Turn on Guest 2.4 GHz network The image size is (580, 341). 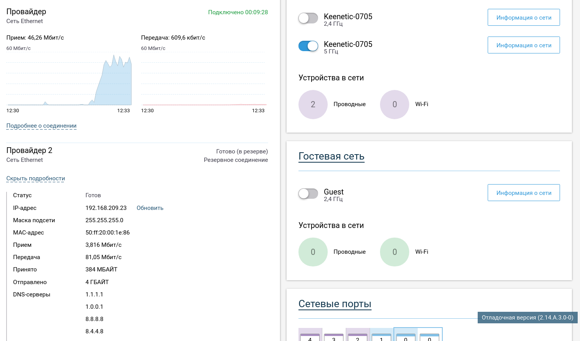pos(308,193)
